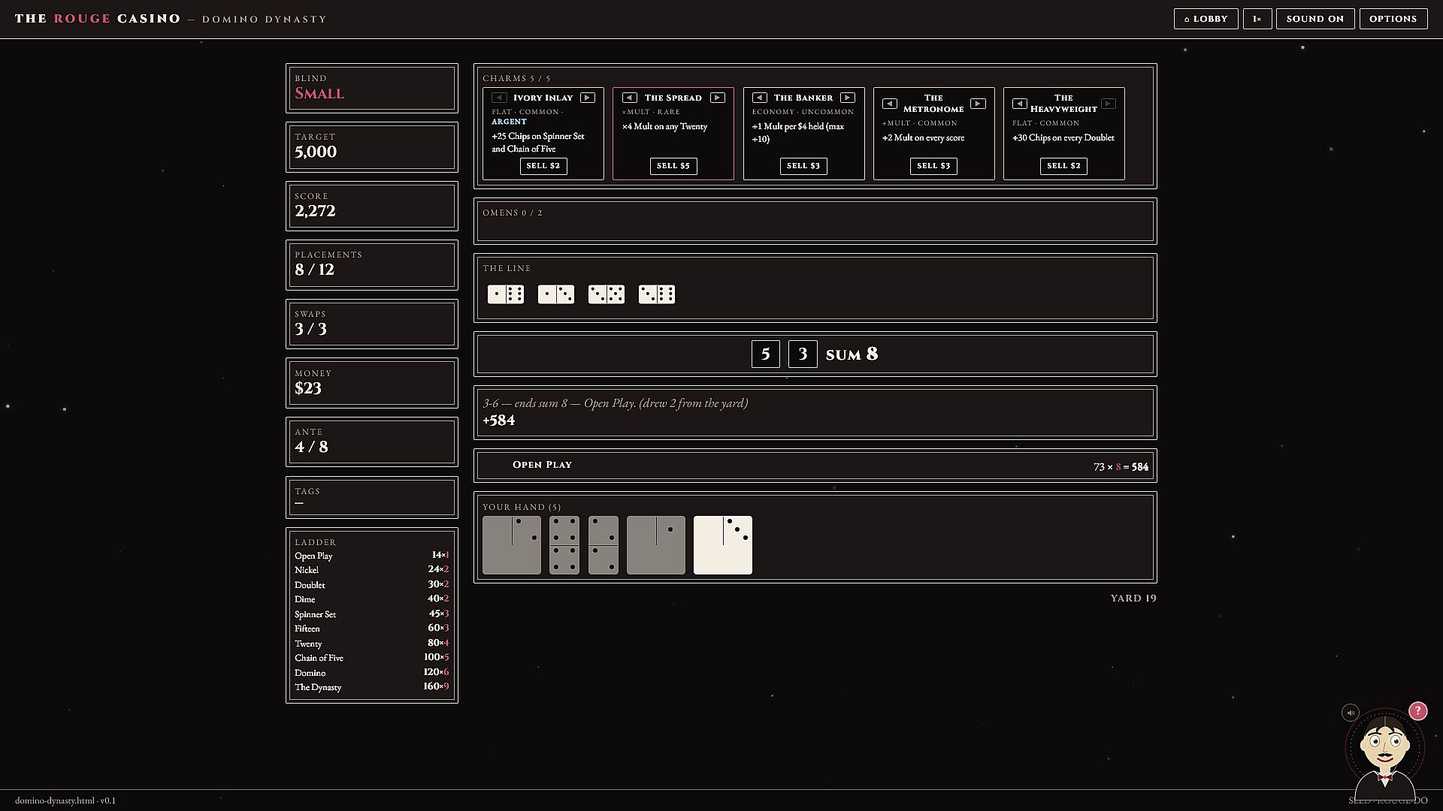
Task: Click the Ante 4 / 8 panel
Action: 372,442
